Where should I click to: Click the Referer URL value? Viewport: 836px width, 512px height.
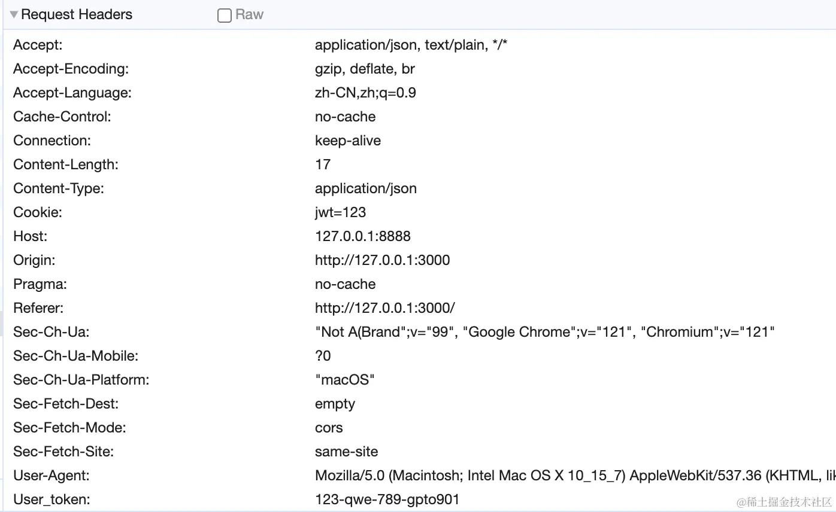pos(385,308)
